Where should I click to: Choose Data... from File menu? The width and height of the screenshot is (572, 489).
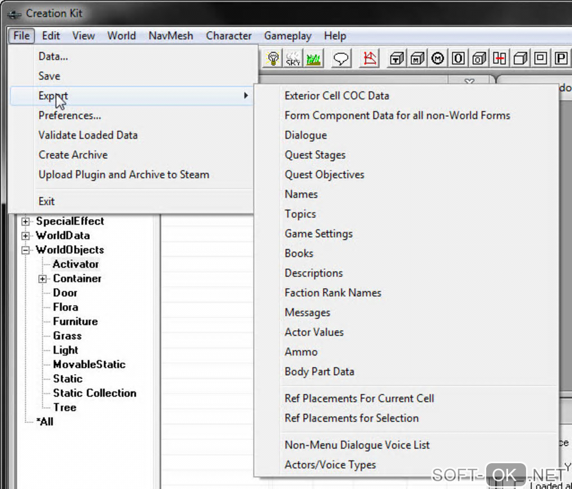click(132, 56)
